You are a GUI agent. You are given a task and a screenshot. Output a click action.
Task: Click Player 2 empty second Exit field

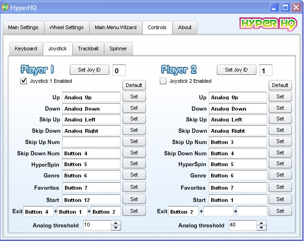coord(219,211)
